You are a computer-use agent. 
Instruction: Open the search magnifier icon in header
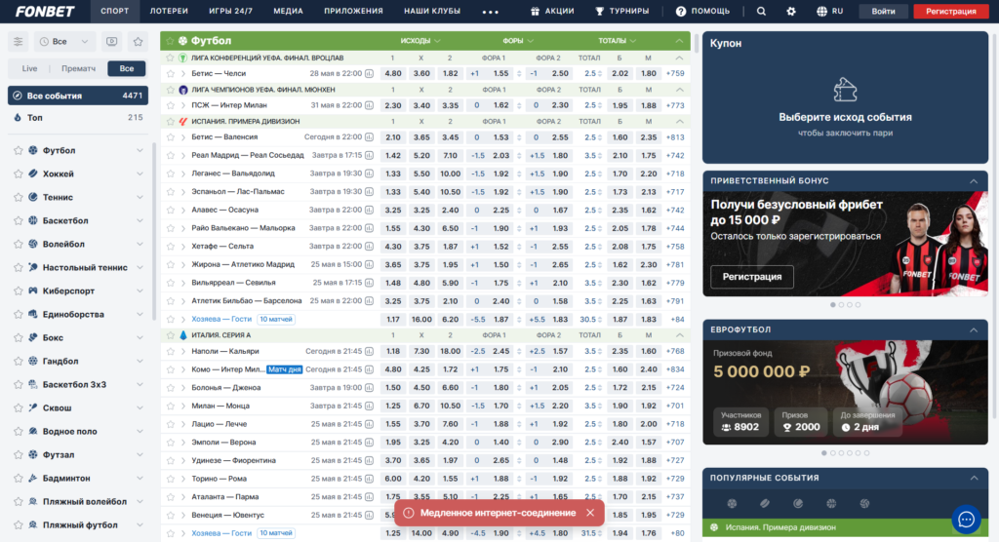pos(761,11)
